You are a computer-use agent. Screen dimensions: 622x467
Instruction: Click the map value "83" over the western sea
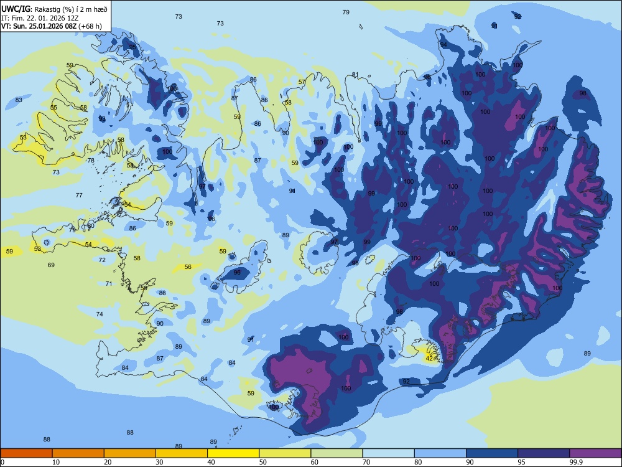[x=19, y=100]
